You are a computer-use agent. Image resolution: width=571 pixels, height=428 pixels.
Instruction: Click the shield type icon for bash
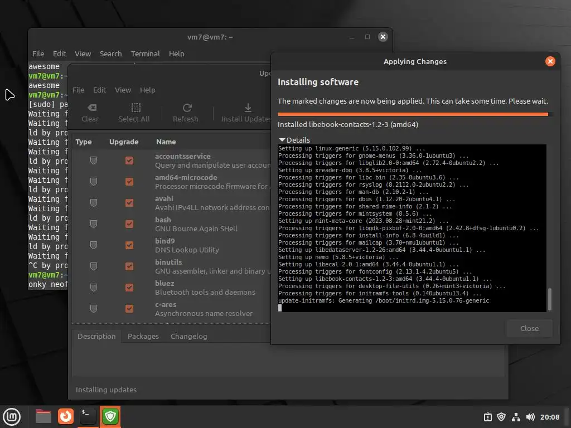pos(94,224)
